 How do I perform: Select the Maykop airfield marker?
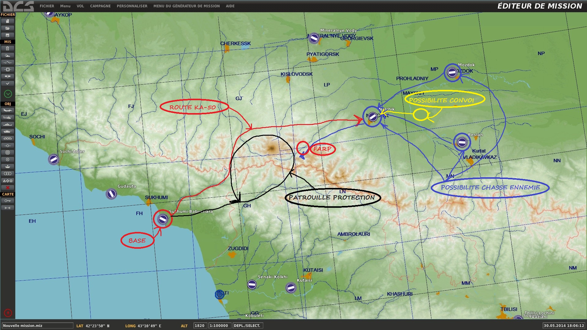(x=49, y=14)
